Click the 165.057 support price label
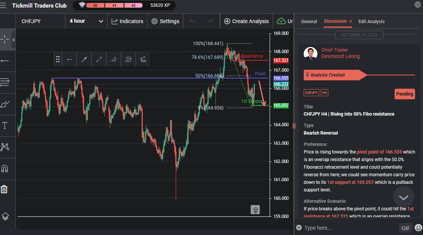 281,105
